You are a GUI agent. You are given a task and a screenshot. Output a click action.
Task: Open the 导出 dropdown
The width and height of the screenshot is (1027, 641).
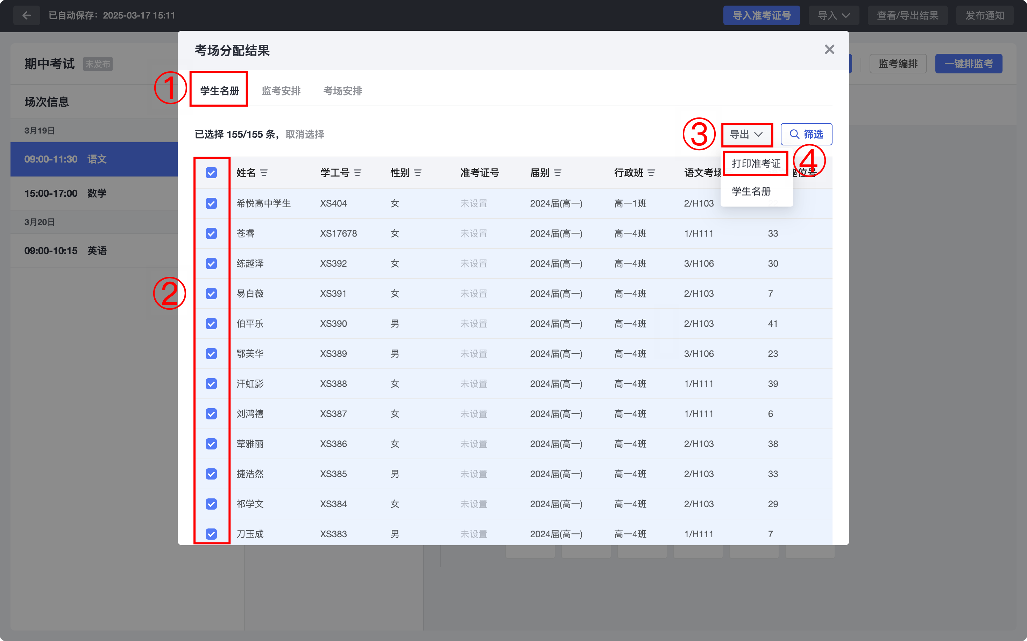click(x=746, y=135)
